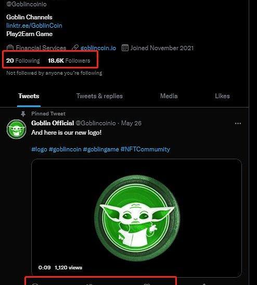Open the Tweets & replies tab
The height and width of the screenshot is (285, 257).
(x=99, y=96)
